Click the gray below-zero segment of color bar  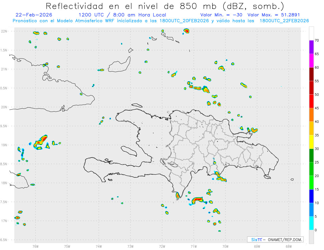click(x=311, y=237)
